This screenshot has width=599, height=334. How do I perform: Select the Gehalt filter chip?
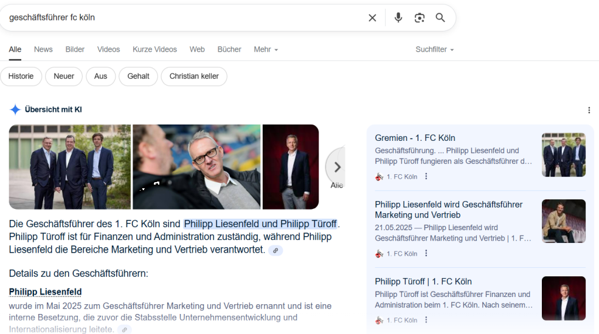pos(138,77)
